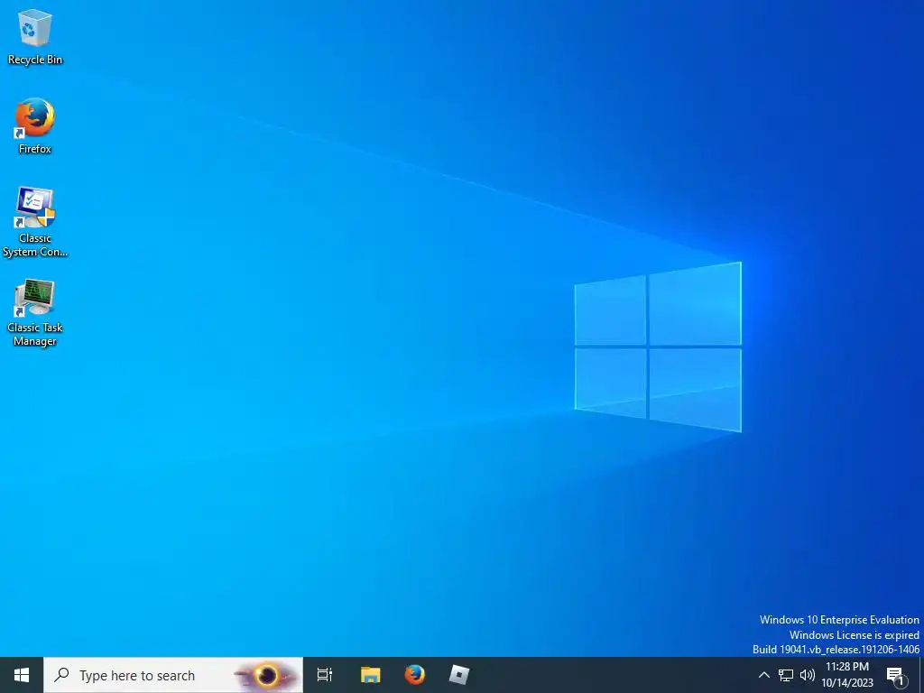Open the network status tray icon

point(786,675)
